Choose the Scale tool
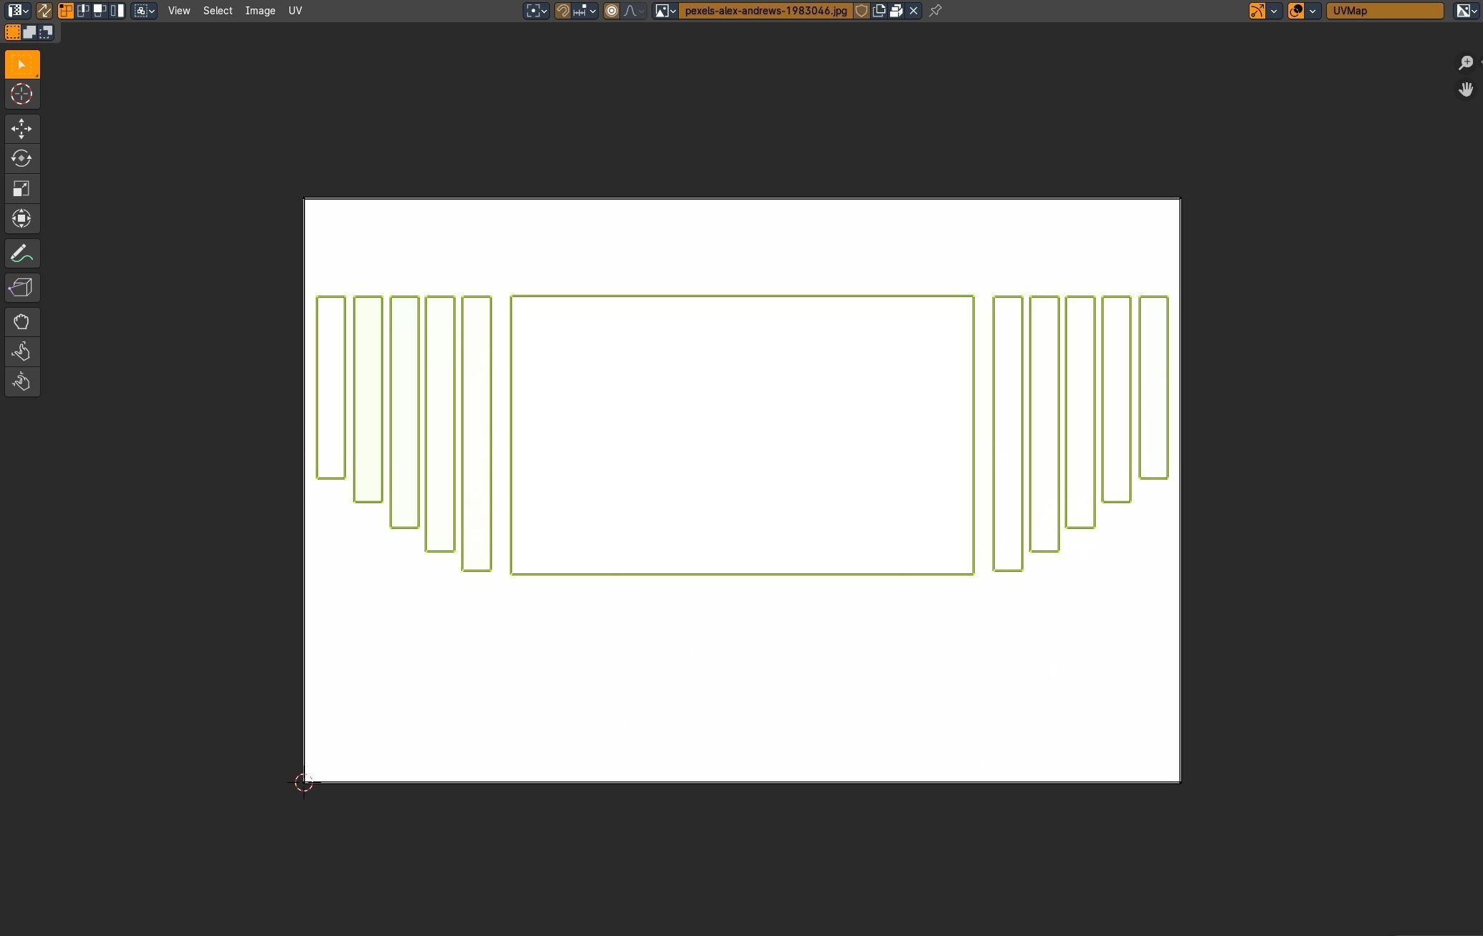This screenshot has height=936, width=1483. tap(21, 189)
